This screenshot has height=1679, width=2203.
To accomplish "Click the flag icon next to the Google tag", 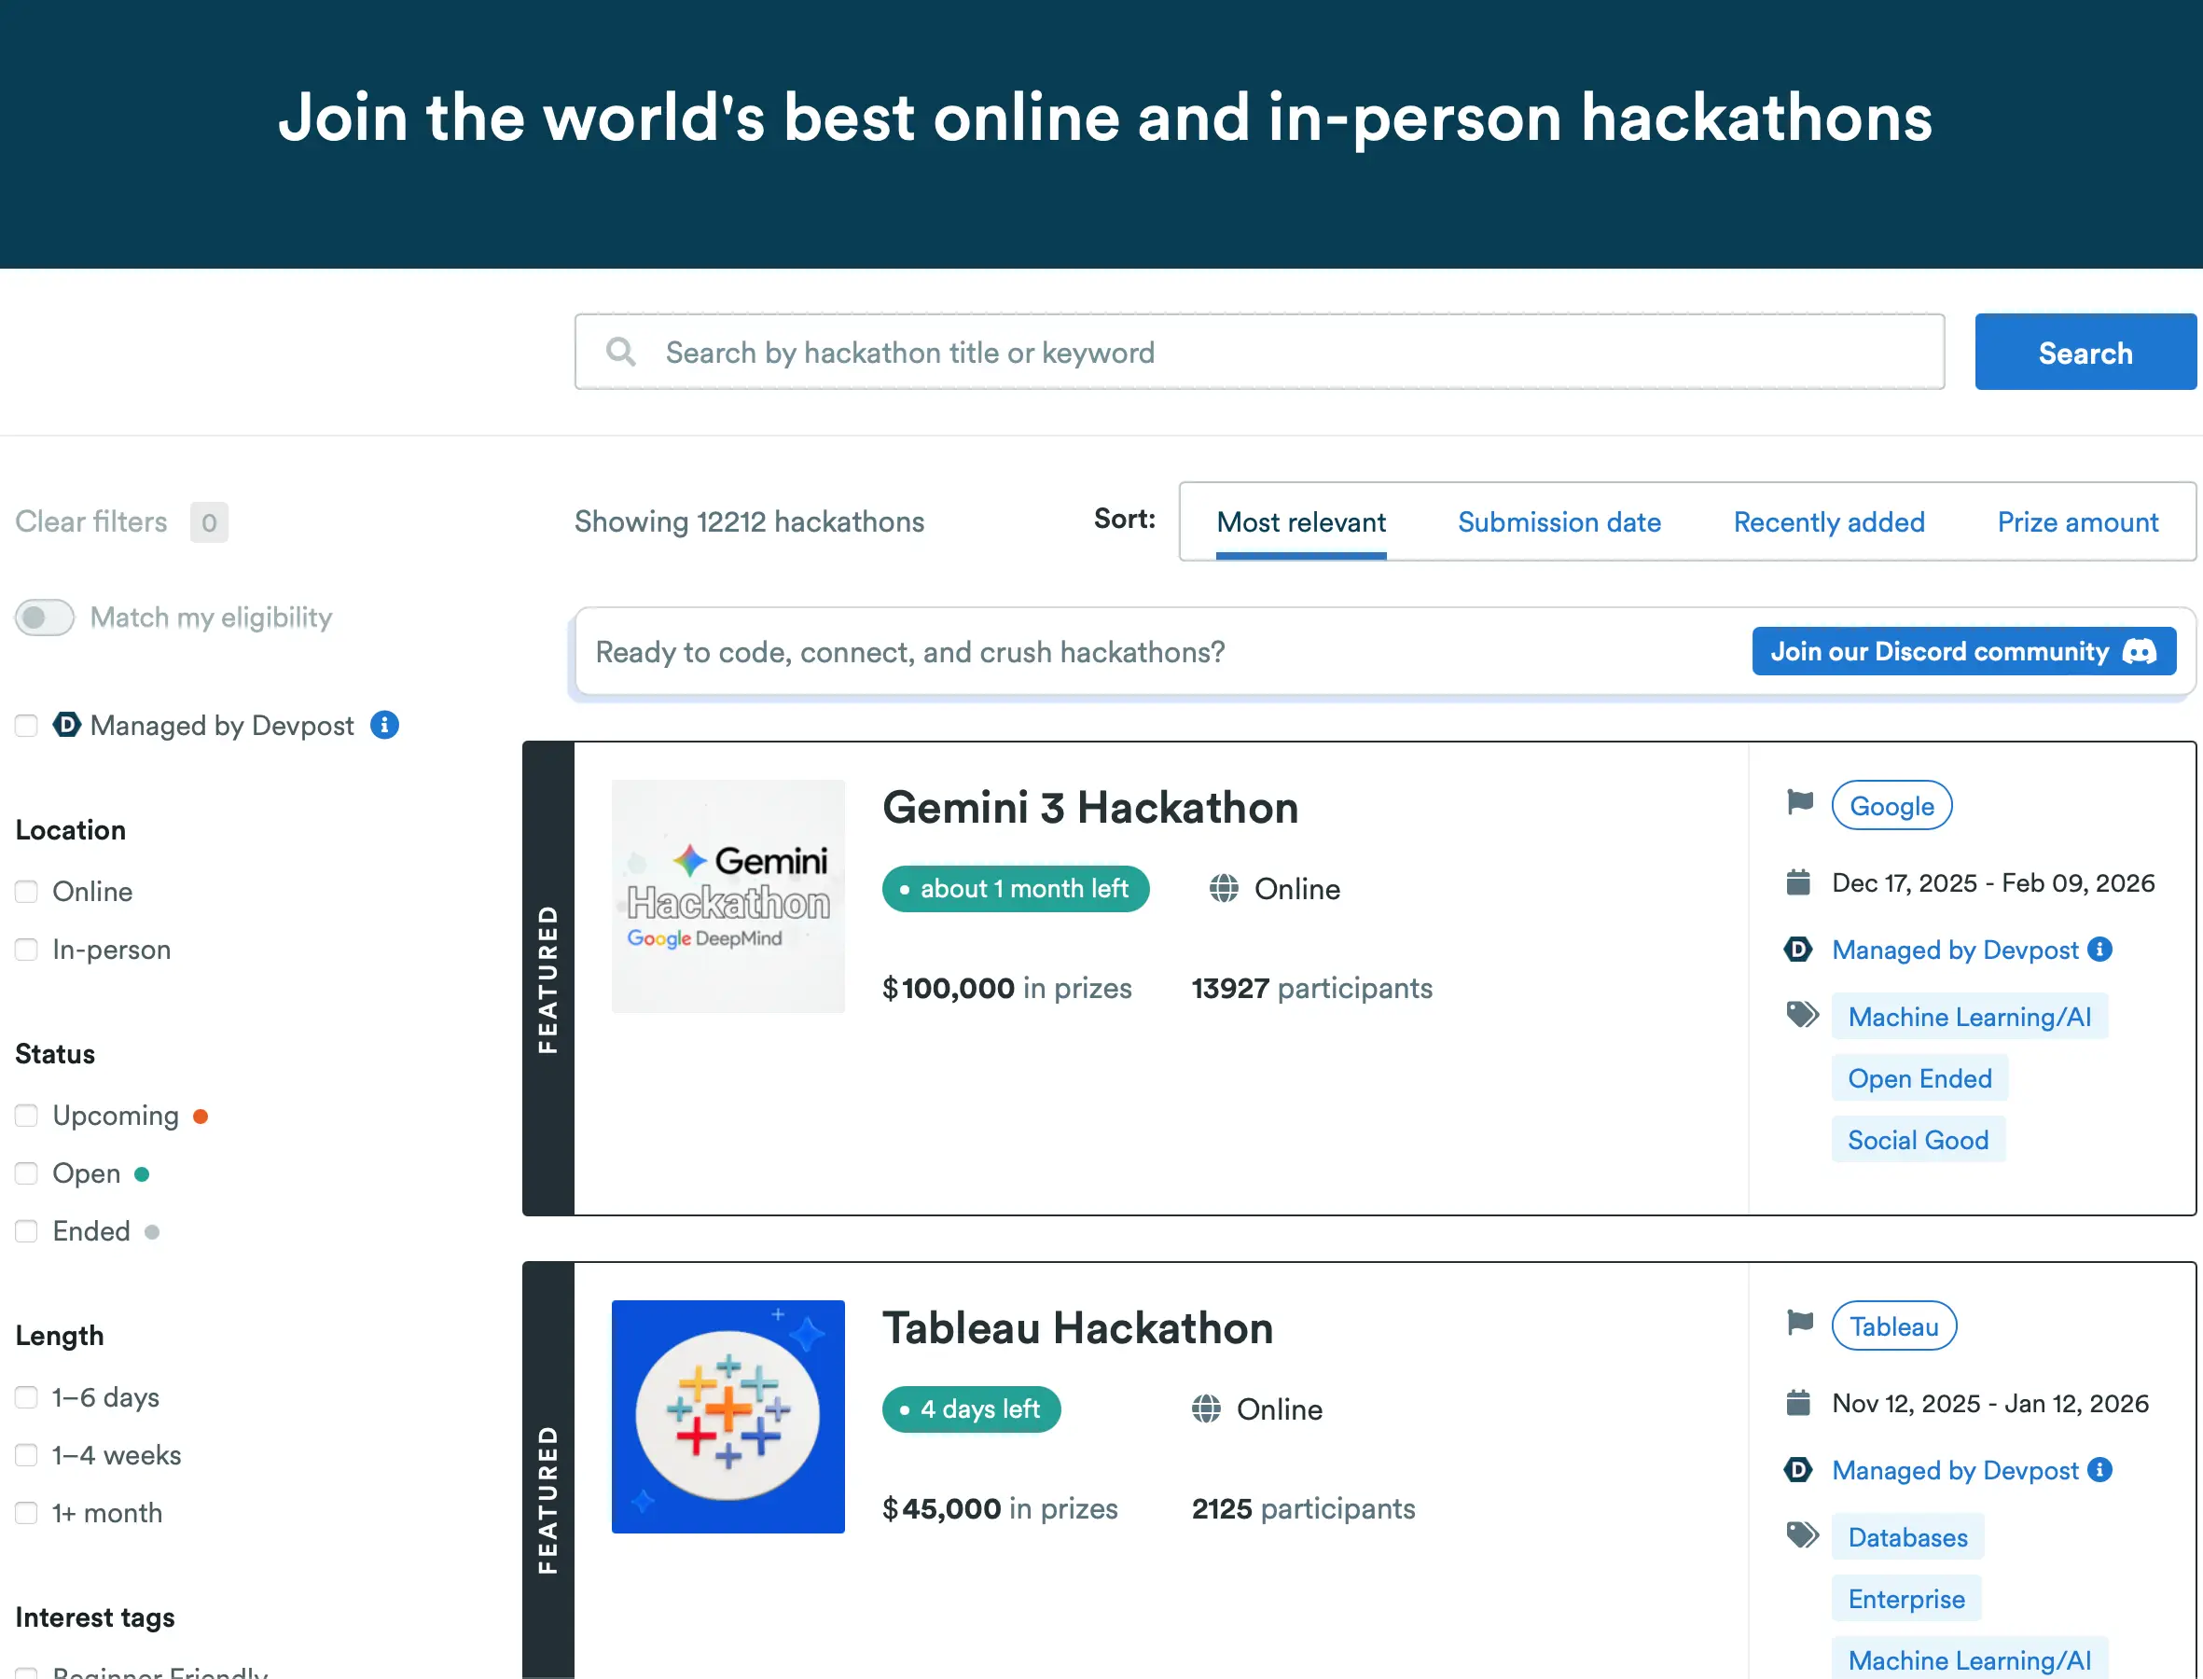I will 1799,802.
